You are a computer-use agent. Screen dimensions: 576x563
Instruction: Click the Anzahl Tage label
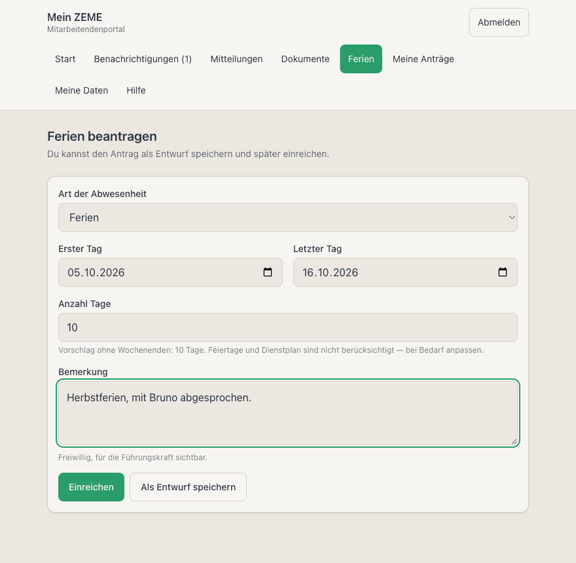click(84, 304)
